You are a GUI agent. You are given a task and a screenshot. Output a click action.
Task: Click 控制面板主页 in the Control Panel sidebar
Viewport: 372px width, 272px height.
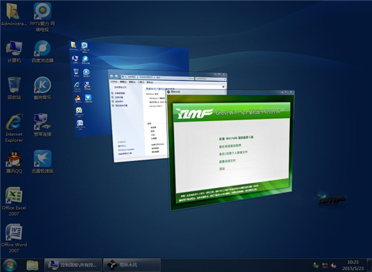120,87
